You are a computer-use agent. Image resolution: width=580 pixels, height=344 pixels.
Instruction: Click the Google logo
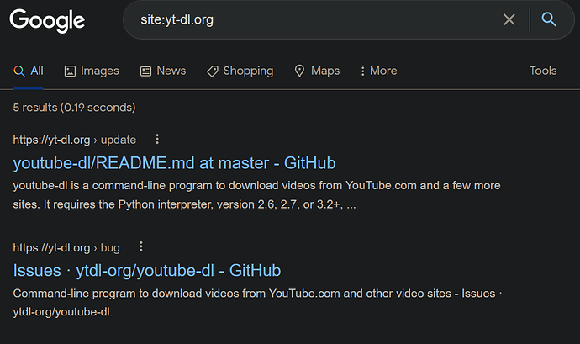(47, 21)
